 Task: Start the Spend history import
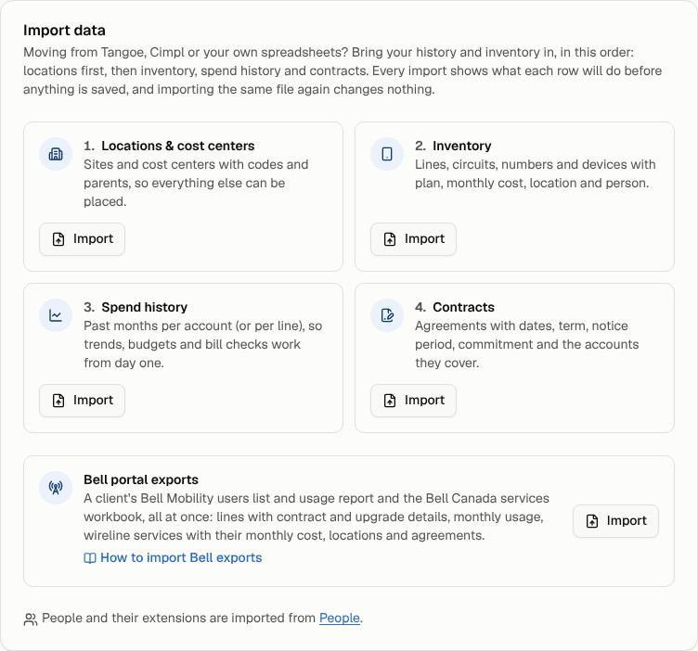pyautogui.click(x=82, y=401)
